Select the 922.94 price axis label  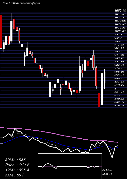(x=119, y=65)
